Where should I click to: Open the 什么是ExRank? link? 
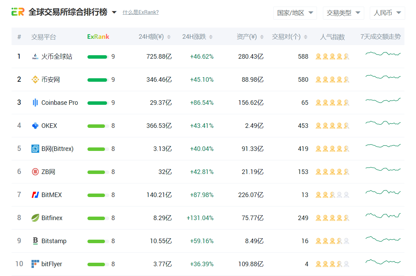[141, 12]
